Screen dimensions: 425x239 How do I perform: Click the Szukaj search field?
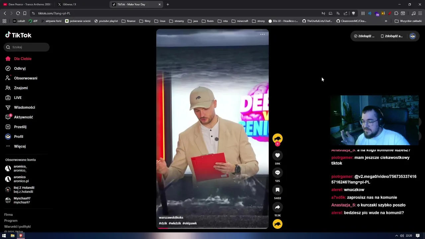[x=27, y=47]
